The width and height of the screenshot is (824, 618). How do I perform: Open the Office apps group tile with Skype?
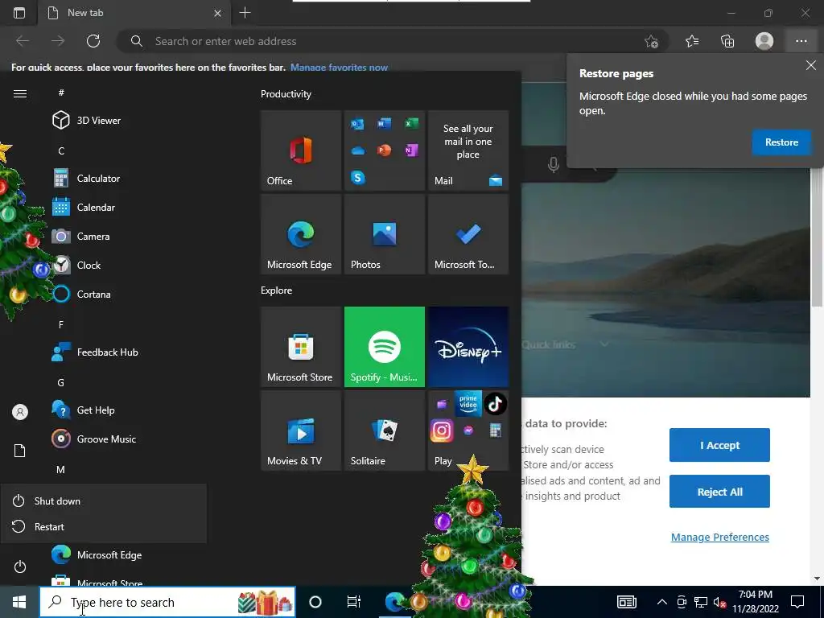click(x=384, y=150)
